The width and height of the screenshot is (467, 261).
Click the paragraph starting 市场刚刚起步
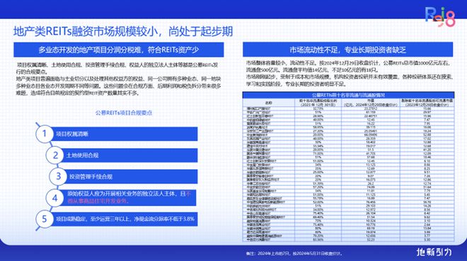pyautogui.click(x=350, y=80)
